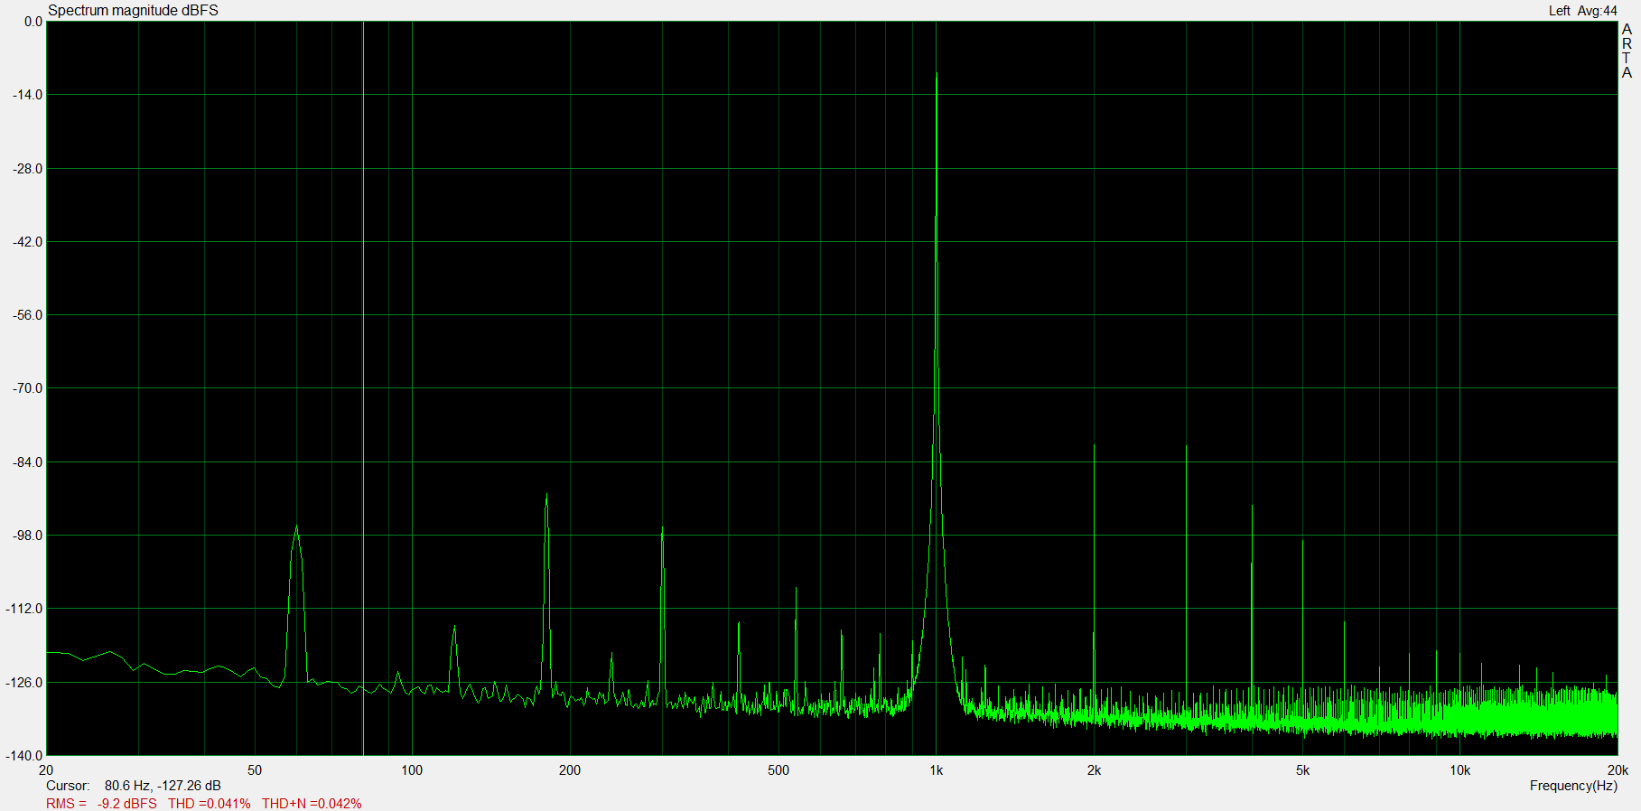
Task: Click the '100' frequency axis label
Action: 412,770
